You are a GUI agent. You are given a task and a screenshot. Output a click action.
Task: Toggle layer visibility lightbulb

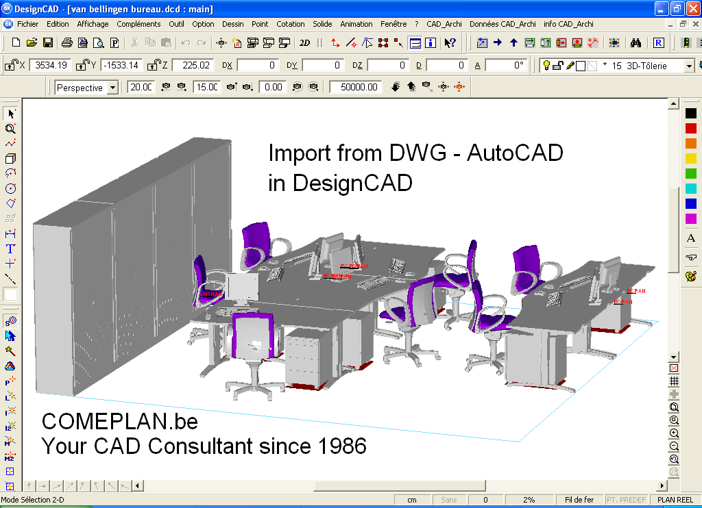click(546, 66)
